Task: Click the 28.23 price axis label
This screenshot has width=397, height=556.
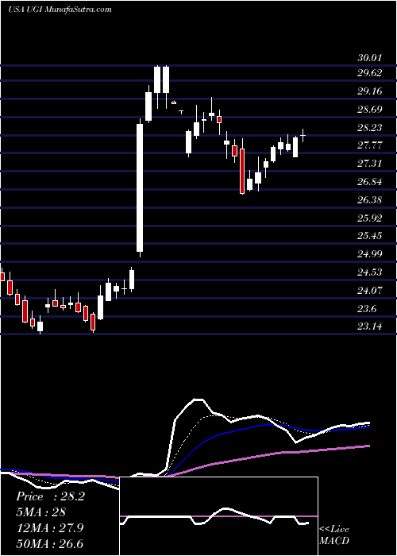Action: 370,127
